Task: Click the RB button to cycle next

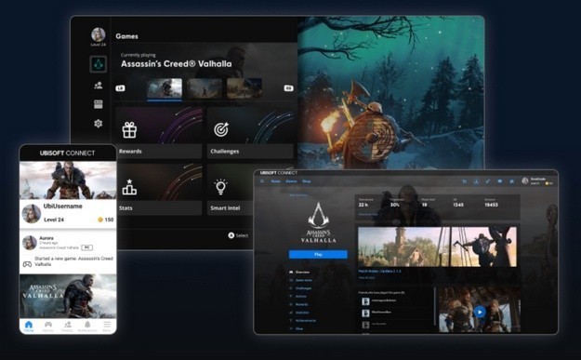Action: point(289,88)
